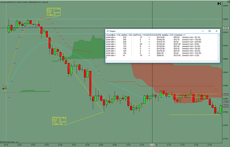
Task: Select the yellow ruler label showing Y value -332
Action: [x=59, y=121]
